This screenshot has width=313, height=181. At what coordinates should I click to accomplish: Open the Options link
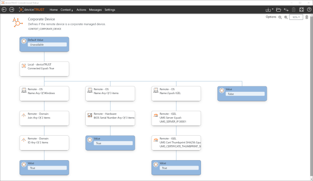tap(271, 17)
